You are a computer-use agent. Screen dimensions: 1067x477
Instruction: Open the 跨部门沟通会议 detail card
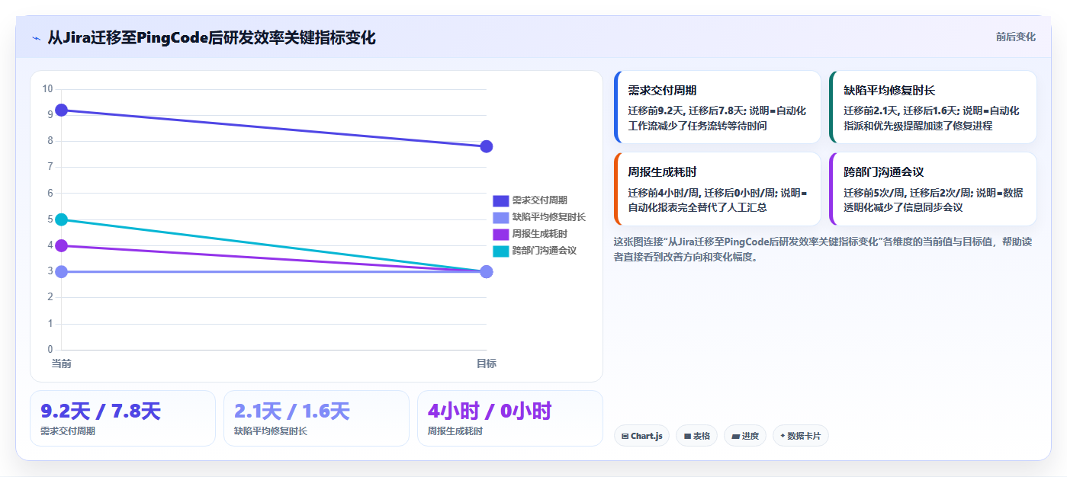pos(933,189)
